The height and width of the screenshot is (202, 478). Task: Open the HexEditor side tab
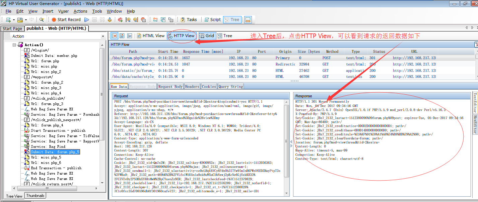pos(475,124)
